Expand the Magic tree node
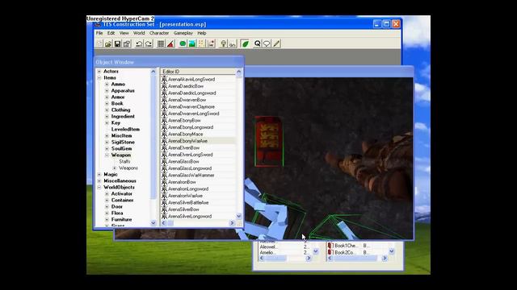Screen dimensions: 517x290 pyautogui.click(x=99, y=175)
